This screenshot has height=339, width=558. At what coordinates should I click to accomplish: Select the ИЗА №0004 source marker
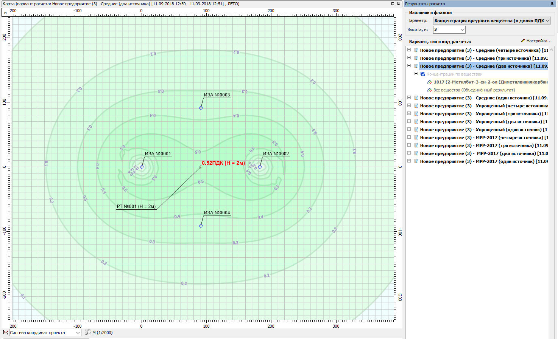pyautogui.click(x=201, y=226)
